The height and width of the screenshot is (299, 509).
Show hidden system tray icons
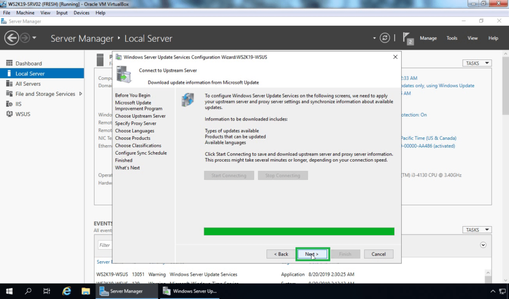click(x=493, y=291)
